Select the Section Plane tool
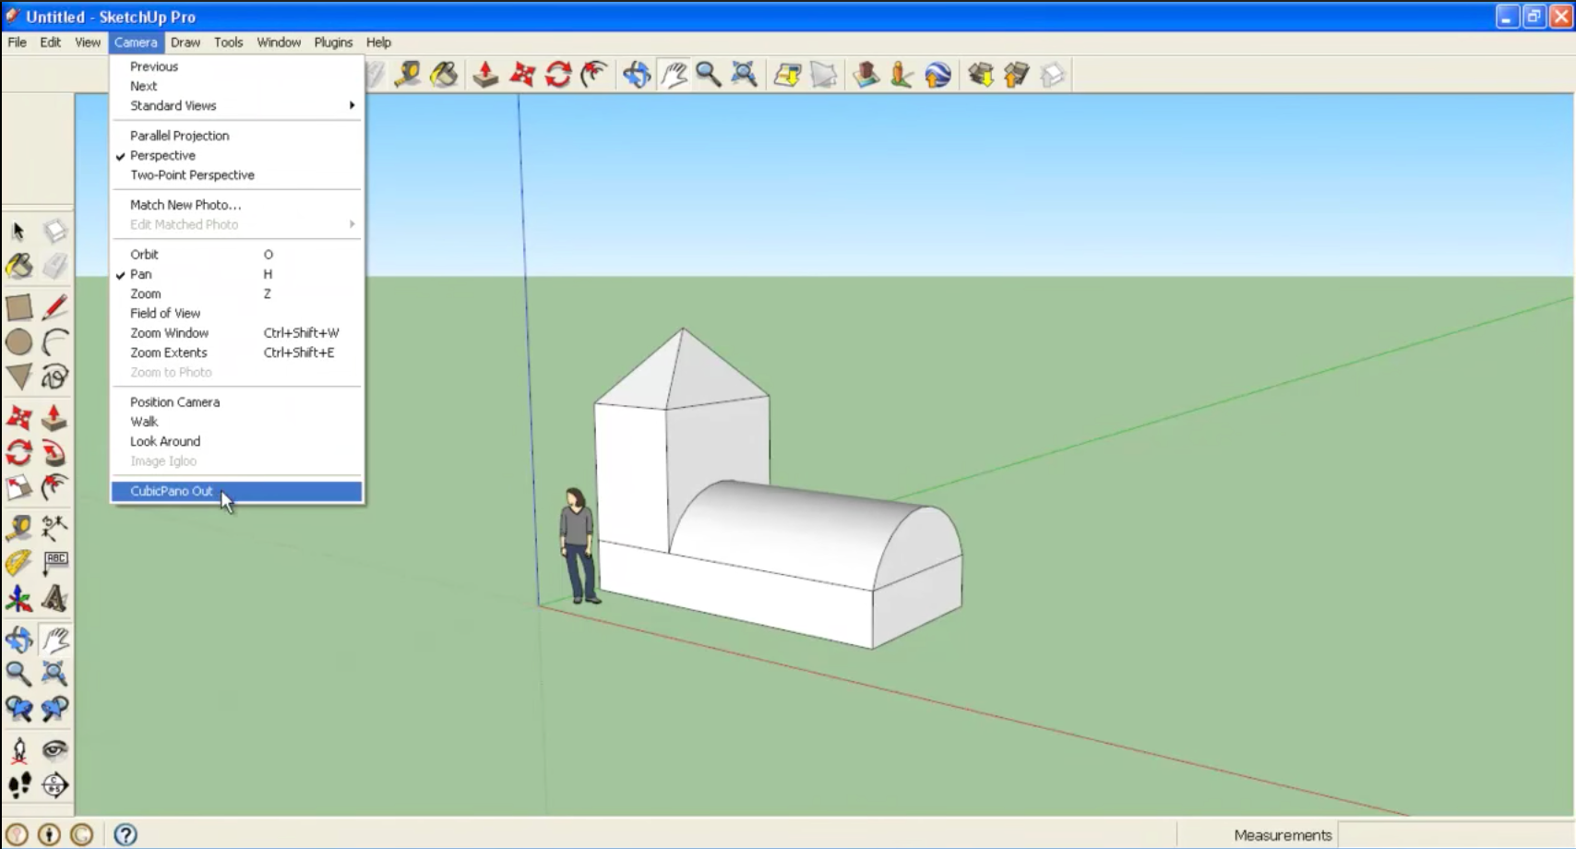 (x=54, y=785)
